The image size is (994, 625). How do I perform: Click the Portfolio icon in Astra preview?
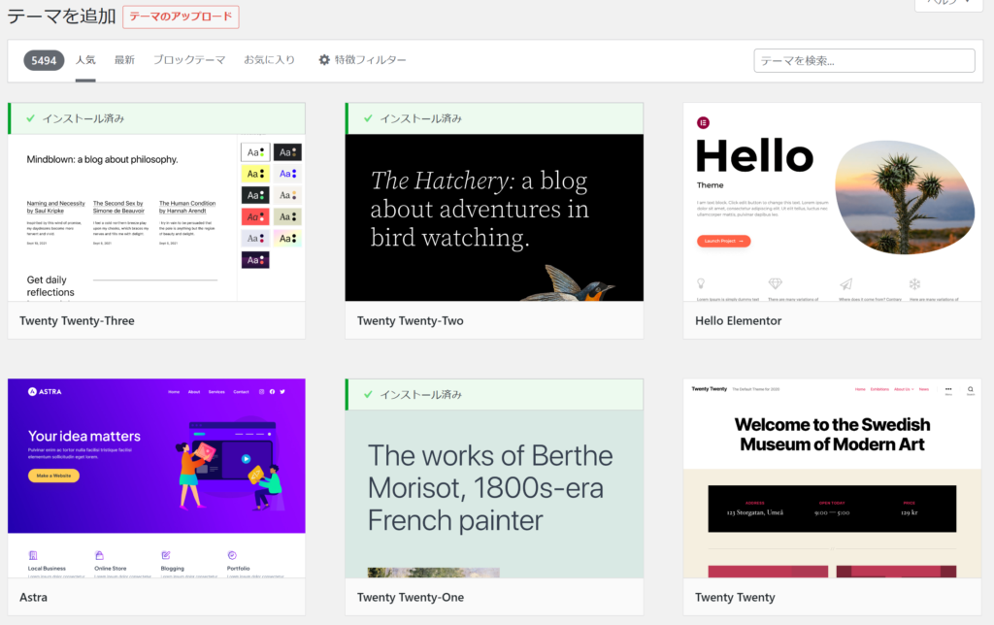(x=233, y=554)
